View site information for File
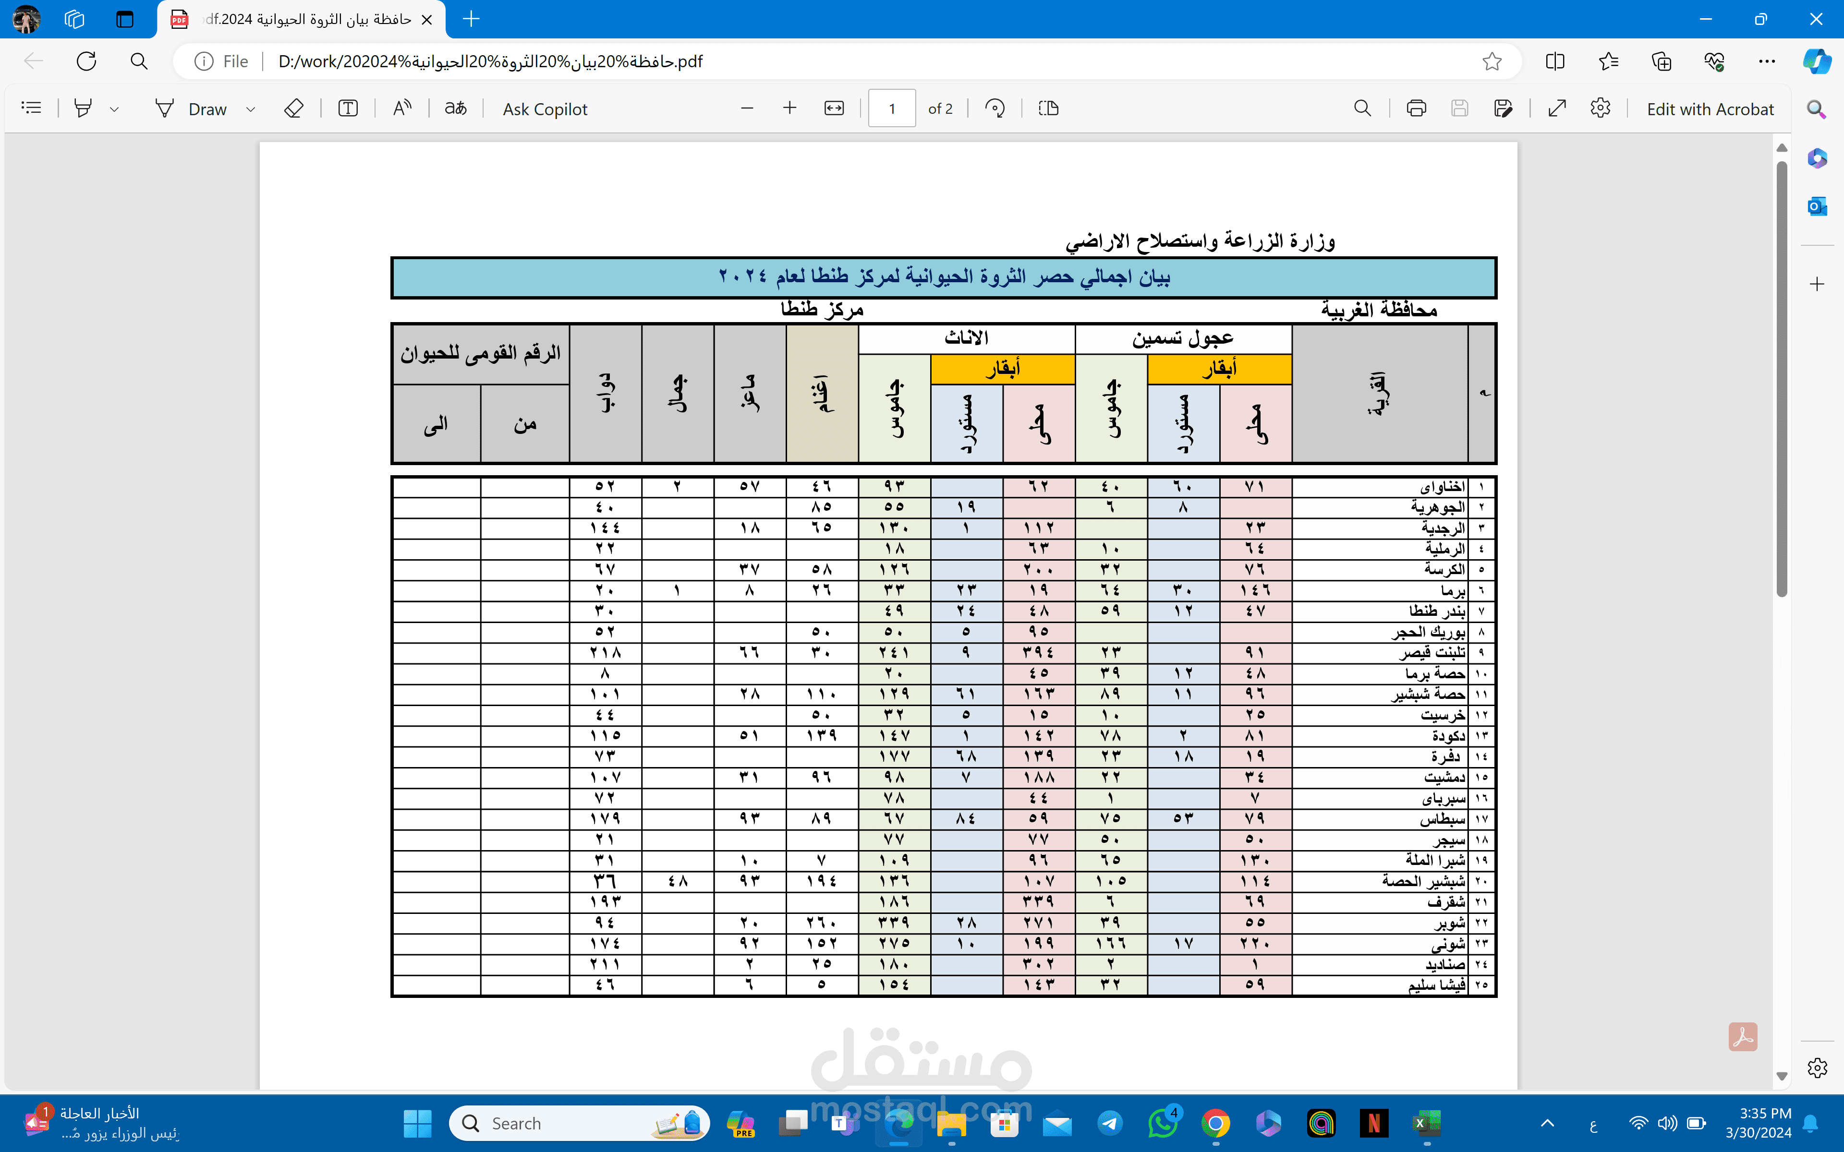 [222, 61]
